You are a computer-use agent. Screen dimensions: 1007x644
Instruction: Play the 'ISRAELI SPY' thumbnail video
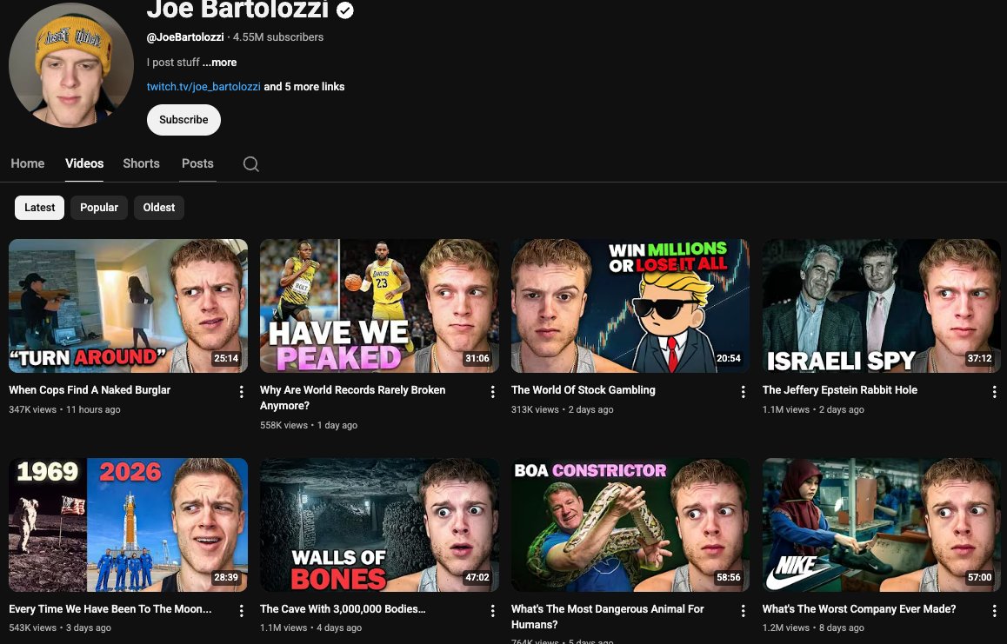click(881, 306)
